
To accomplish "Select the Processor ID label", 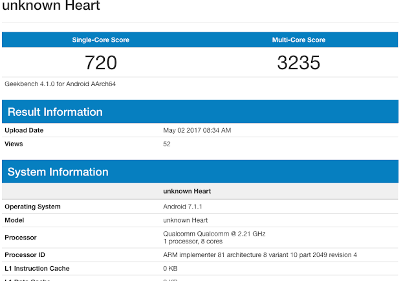I will pos(25,255).
